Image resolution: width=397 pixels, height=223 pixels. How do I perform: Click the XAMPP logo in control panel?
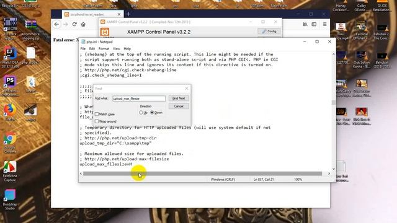click(105, 32)
